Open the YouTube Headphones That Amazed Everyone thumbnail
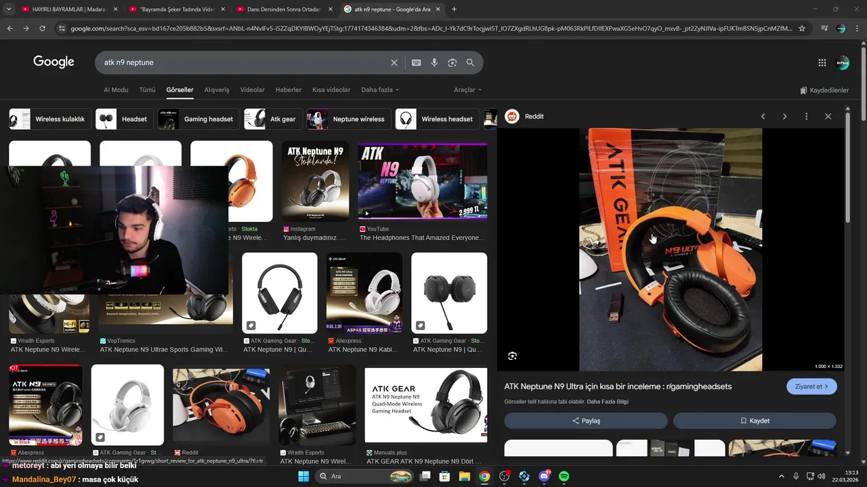867x487 pixels. point(423,181)
